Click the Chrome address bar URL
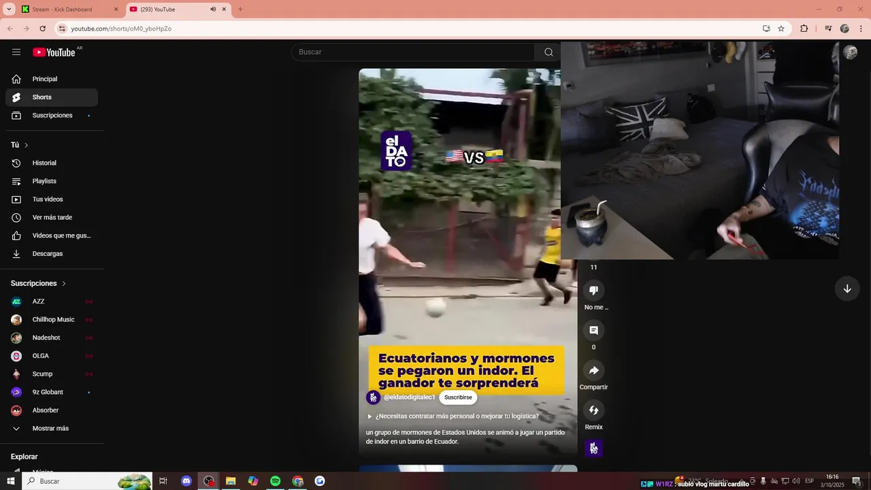This screenshot has height=490, width=871. [121, 29]
